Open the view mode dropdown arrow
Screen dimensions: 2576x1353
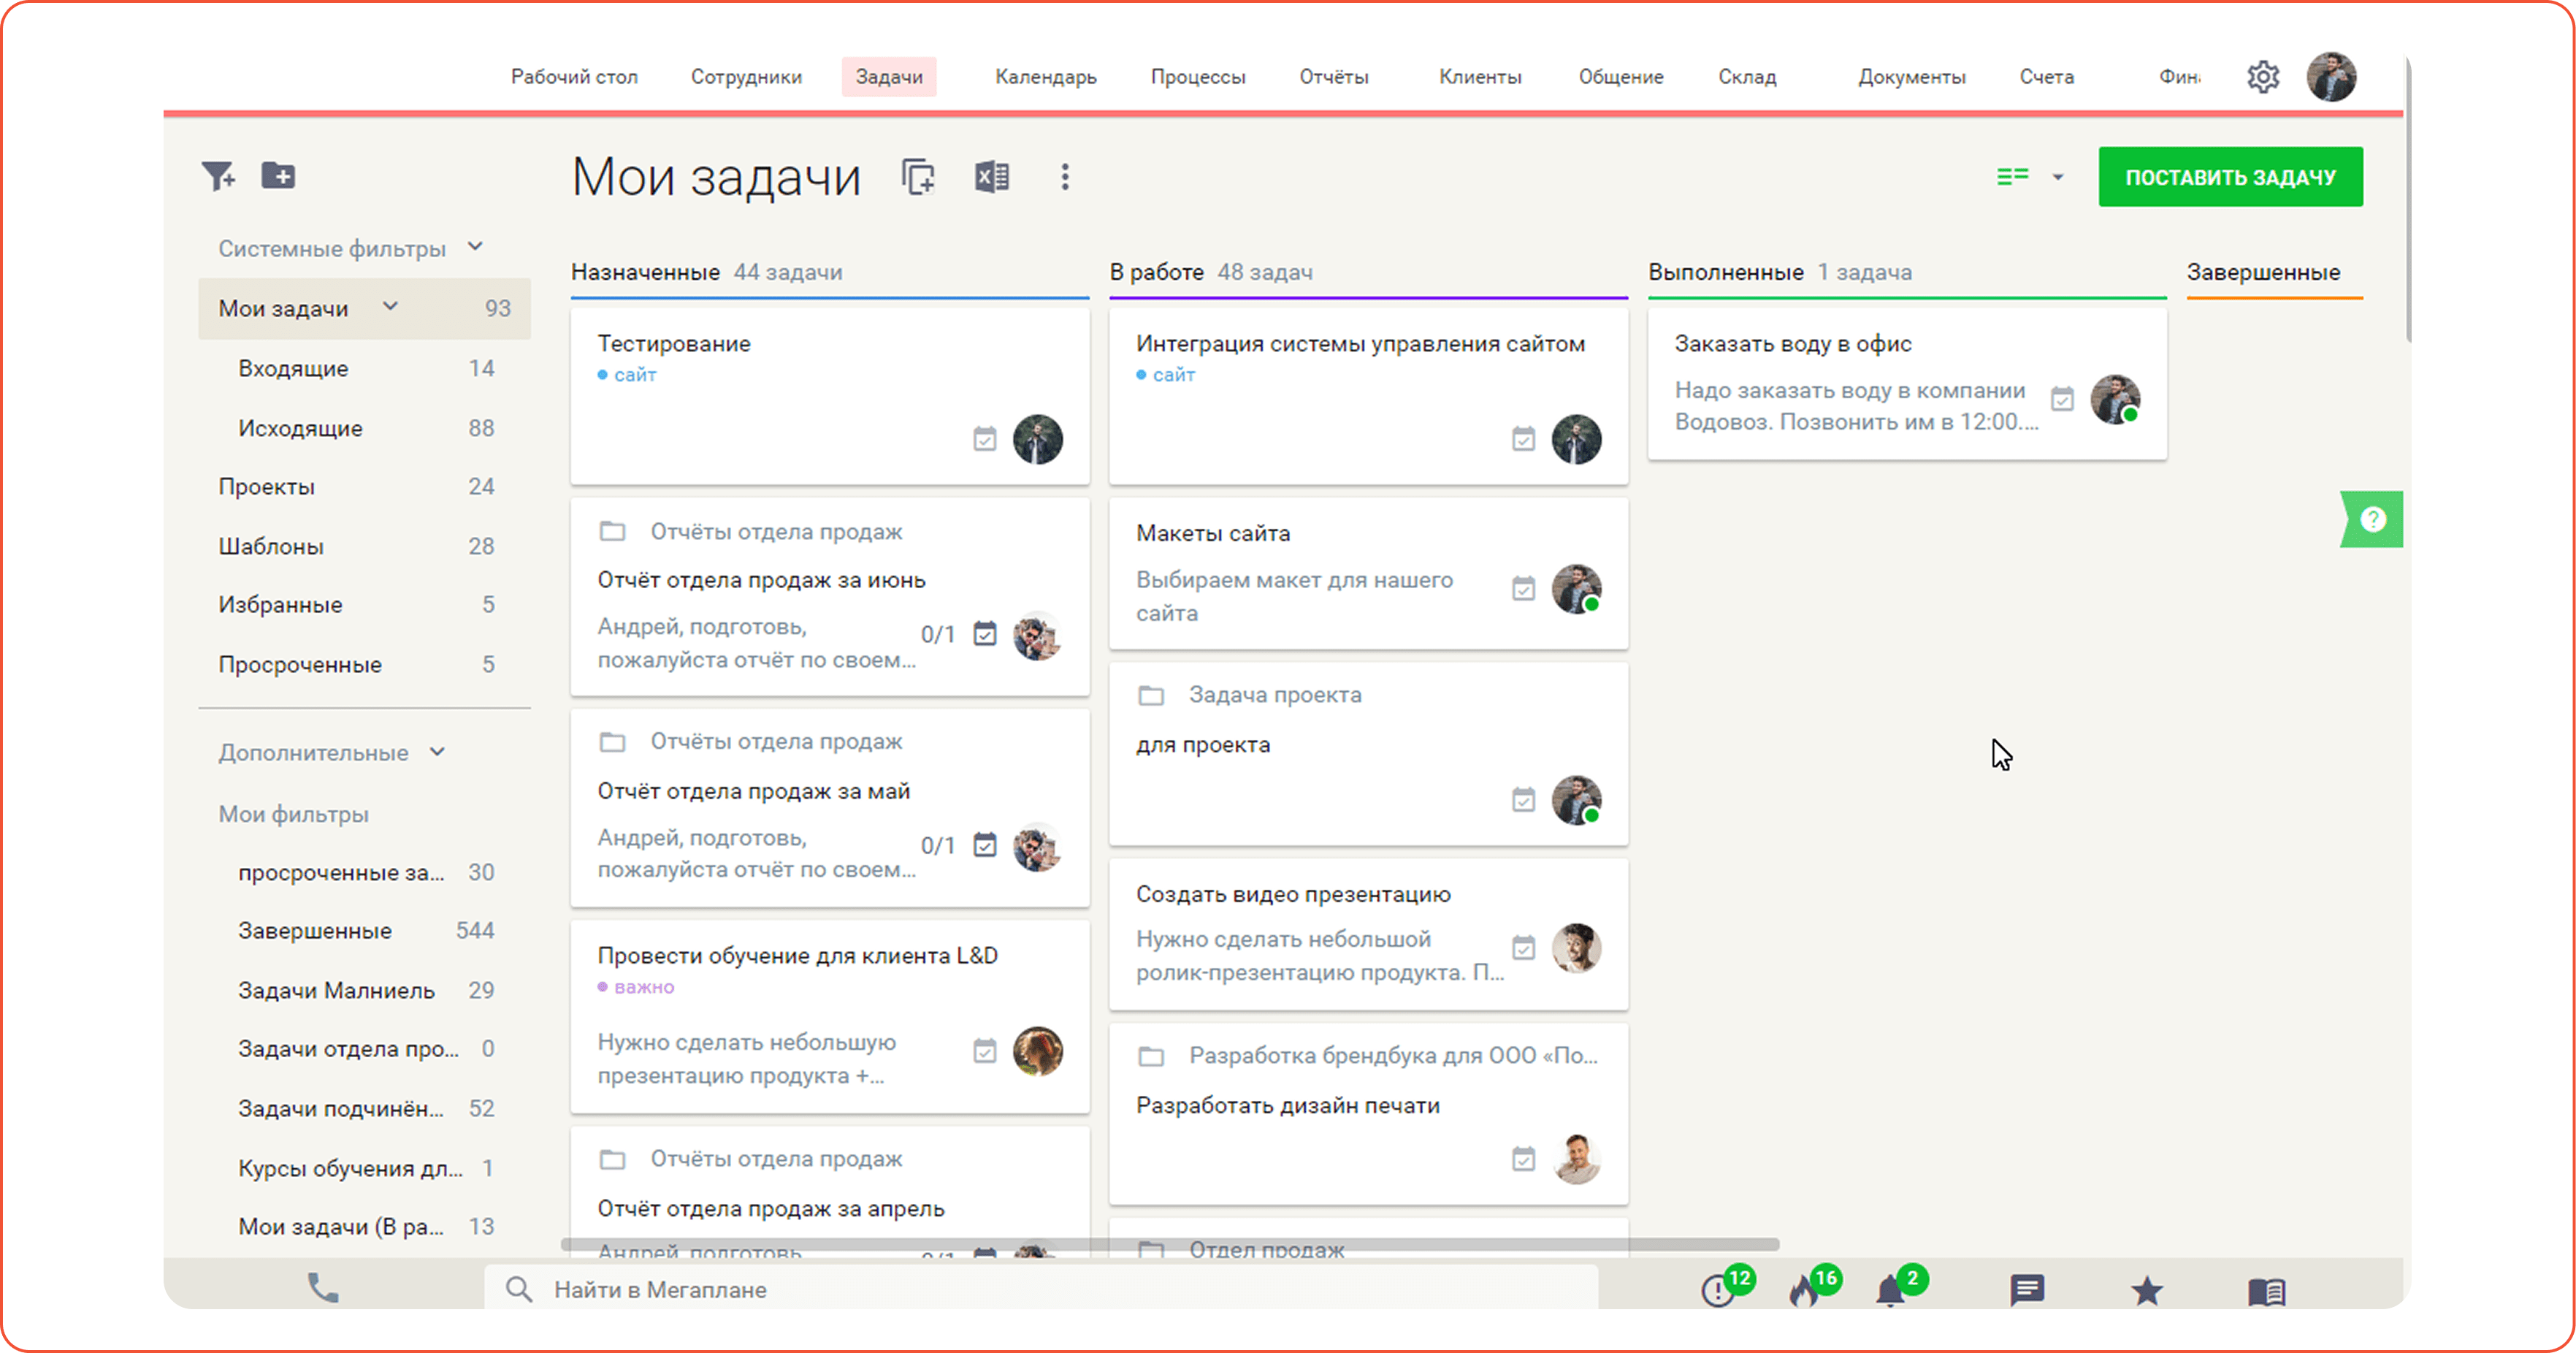[x=2058, y=177]
